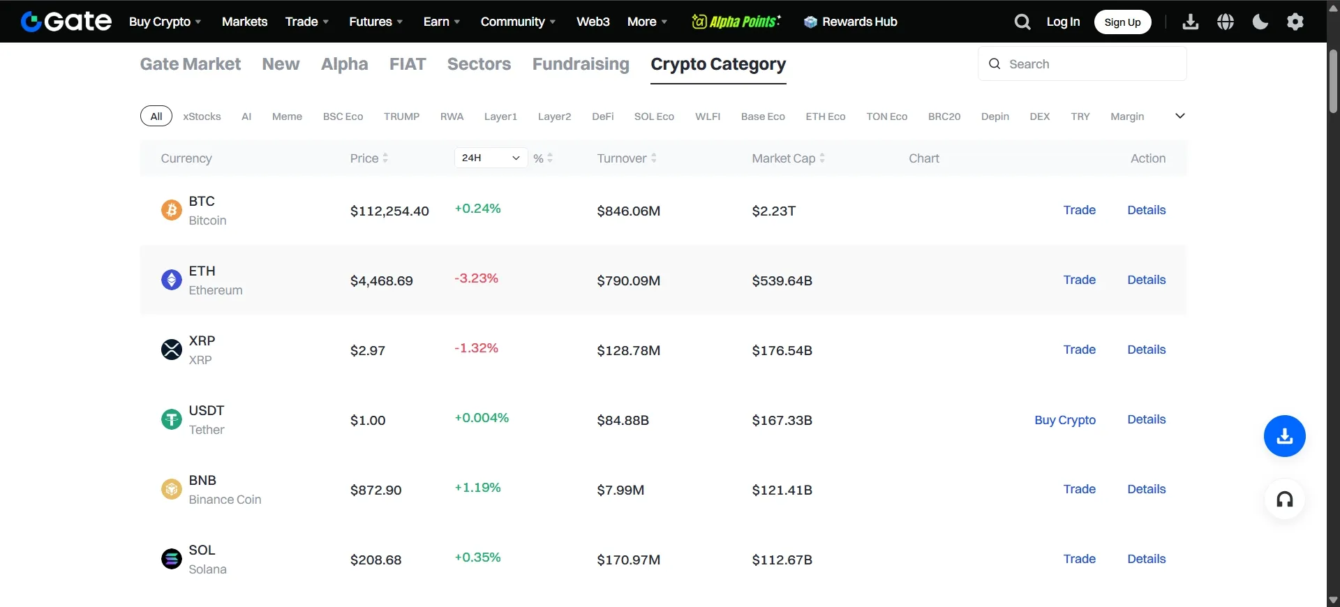Switch to Sectors tab
Image resolution: width=1340 pixels, height=607 pixels.
tap(479, 64)
